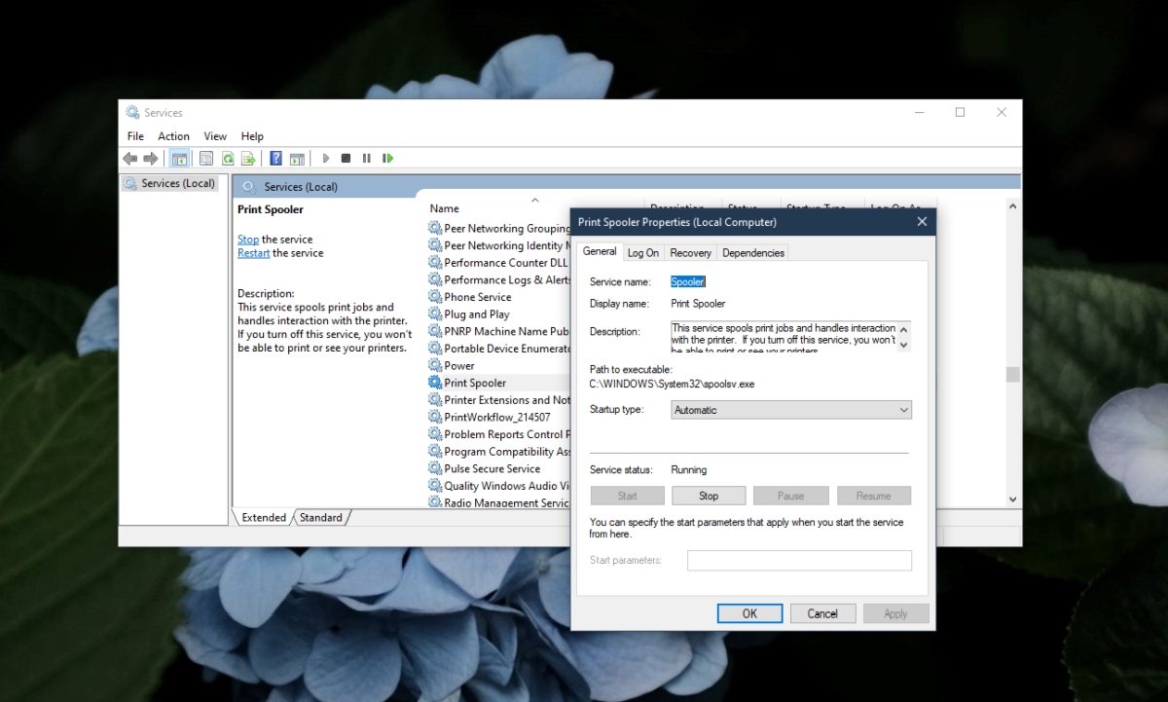Select the gear icon of PrintWorkflow_214507
The height and width of the screenshot is (702, 1168).
(435, 417)
